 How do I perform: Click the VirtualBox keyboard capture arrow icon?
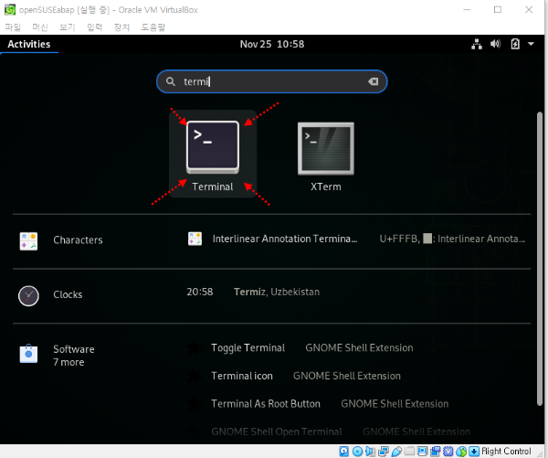tap(474, 452)
